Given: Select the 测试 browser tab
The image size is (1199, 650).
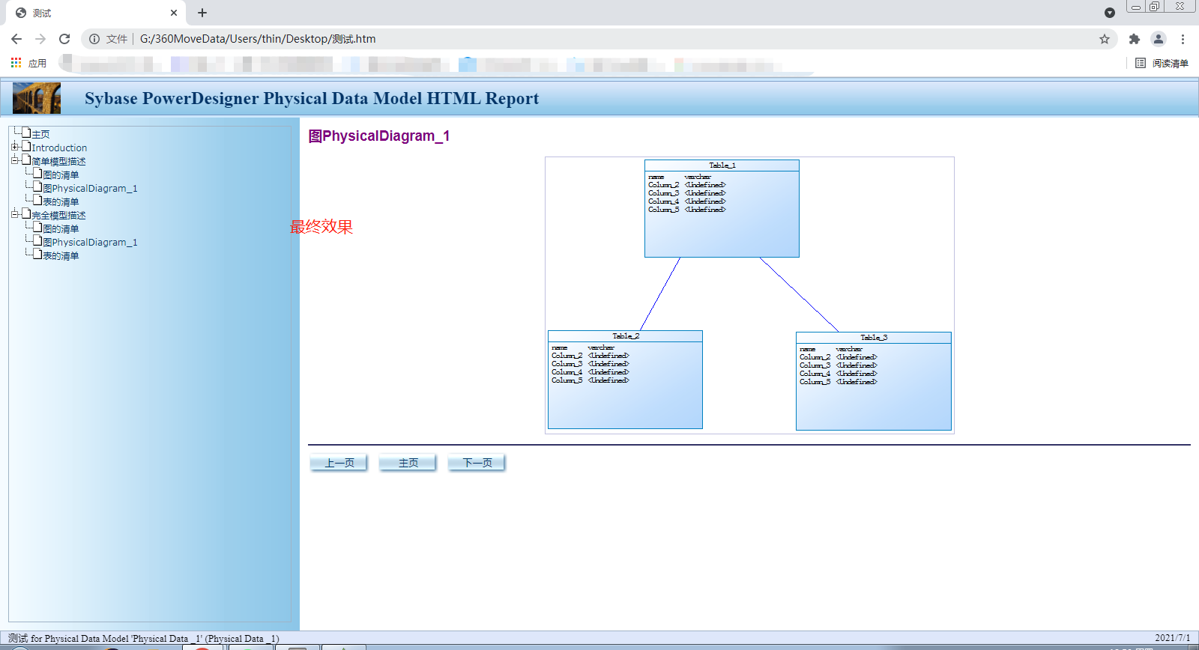Looking at the screenshot, I should (x=95, y=13).
